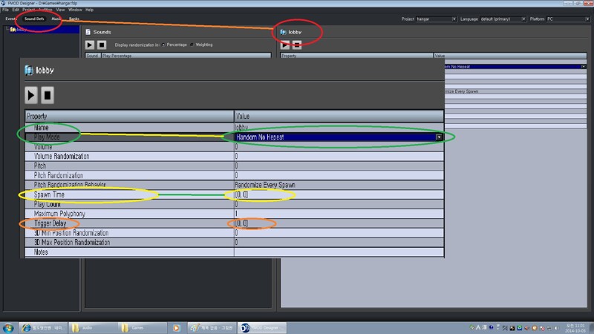
Task: Open the Language dropdown showing default (primary)
Action: pyautogui.click(x=503, y=19)
